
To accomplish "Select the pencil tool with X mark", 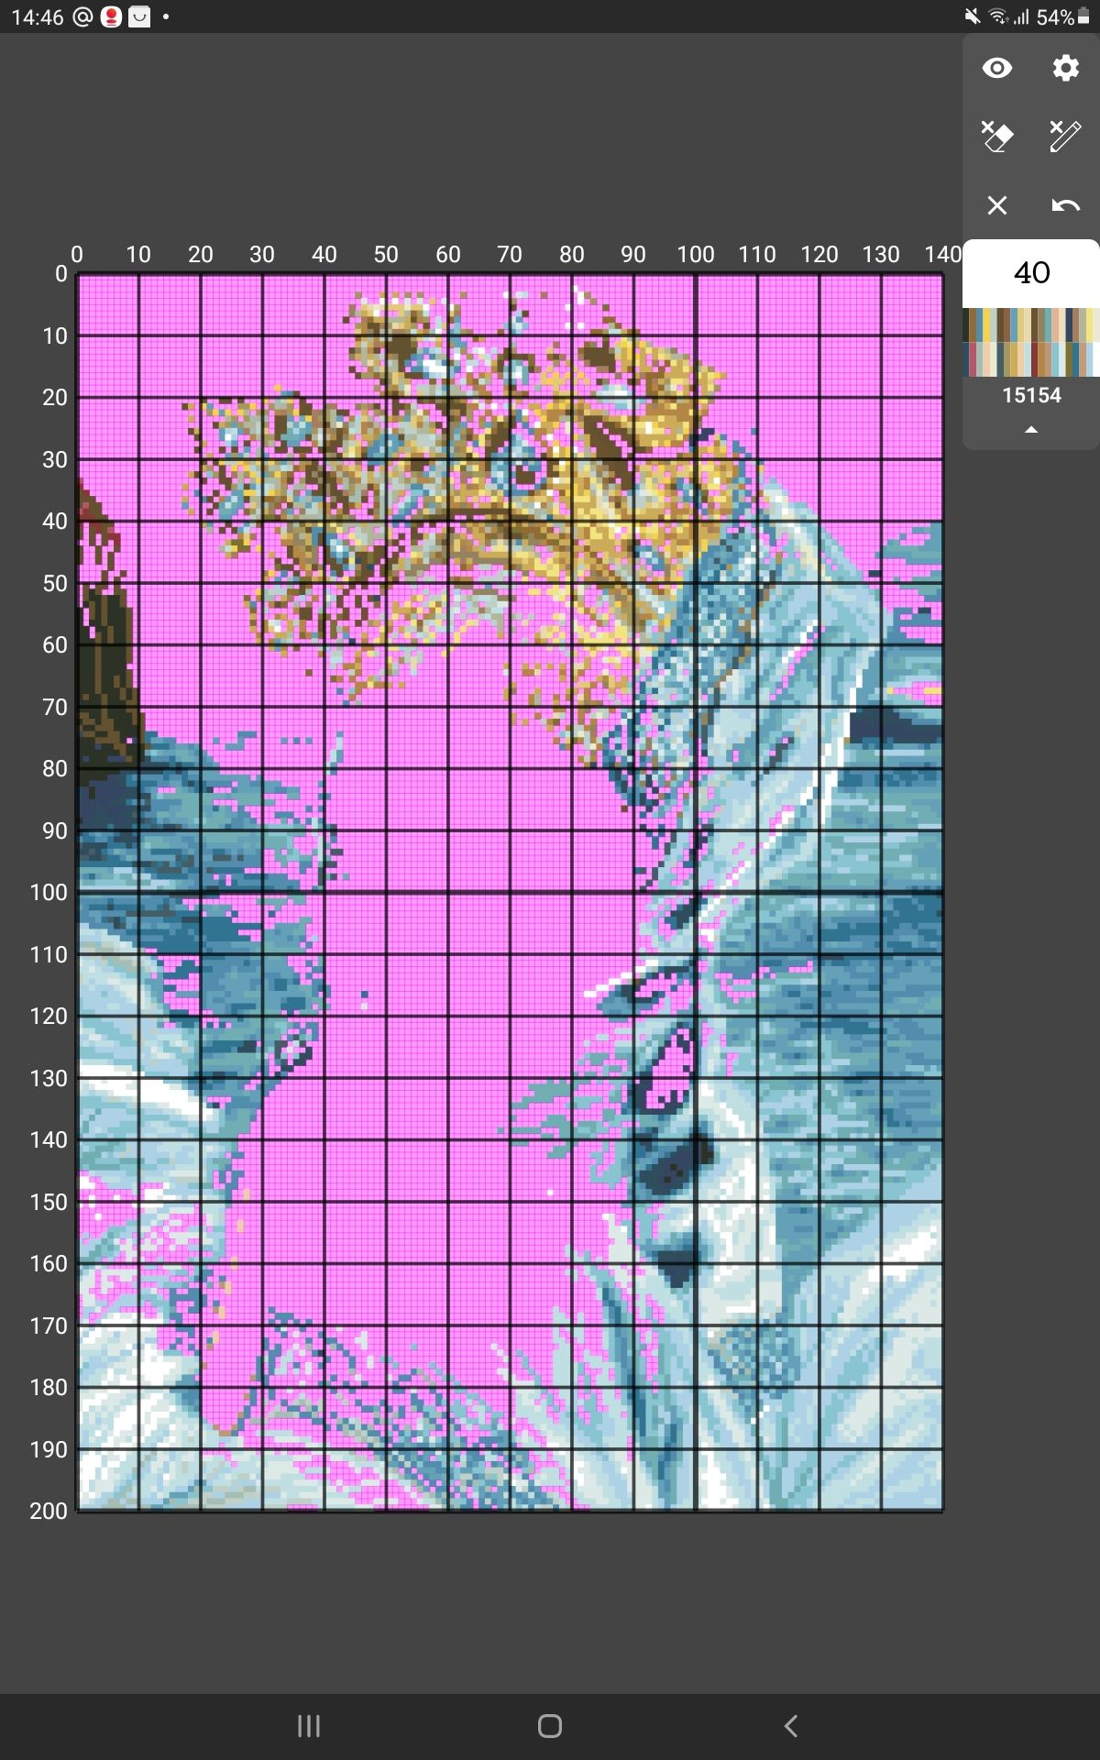I will 1065,137.
